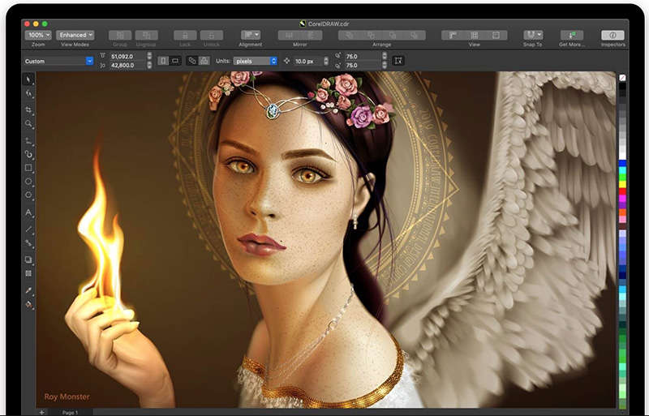Select the Text tool
This screenshot has width=649, height=416.
[x=28, y=212]
